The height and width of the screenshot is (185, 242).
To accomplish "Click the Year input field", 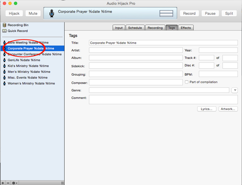I will [218, 50].
